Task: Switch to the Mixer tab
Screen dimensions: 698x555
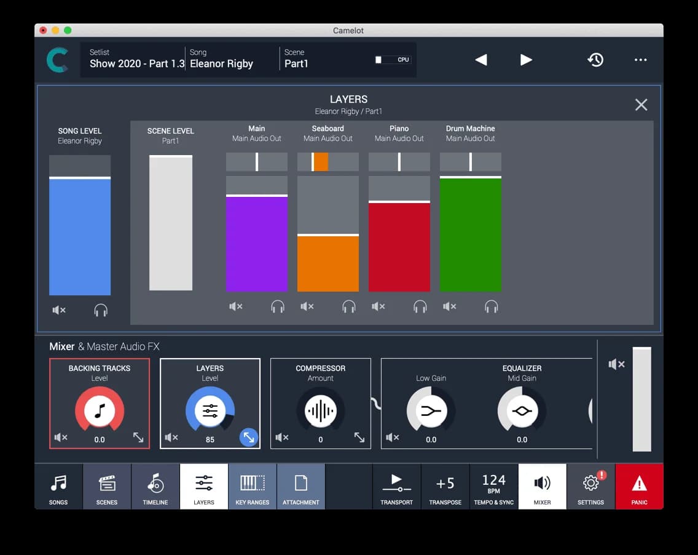Action: 542,486
